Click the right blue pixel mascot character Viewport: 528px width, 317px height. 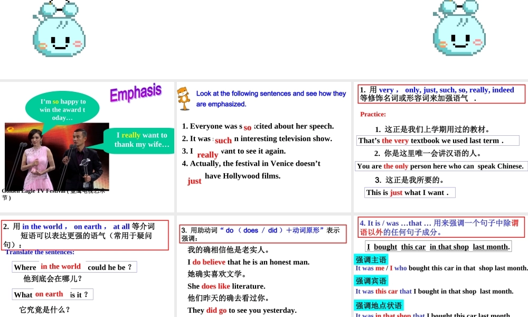[x=459, y=27]
